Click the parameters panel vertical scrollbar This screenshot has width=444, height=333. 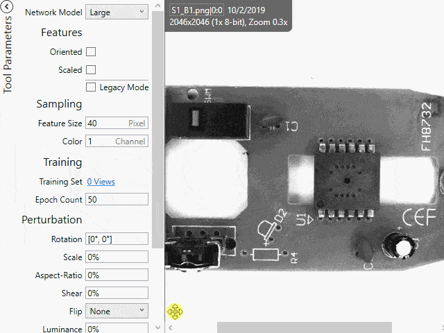pyautogui.click(x=157, y=125)
